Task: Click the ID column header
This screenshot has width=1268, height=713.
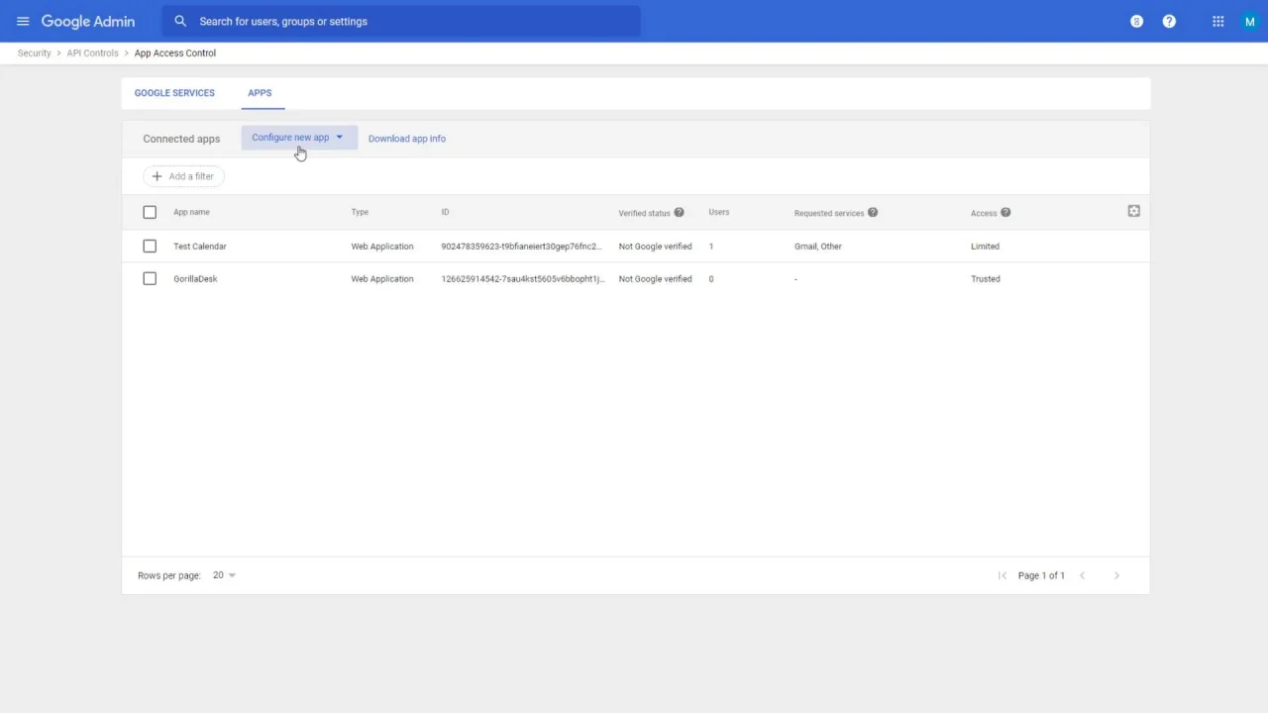Action: [445, 212]
